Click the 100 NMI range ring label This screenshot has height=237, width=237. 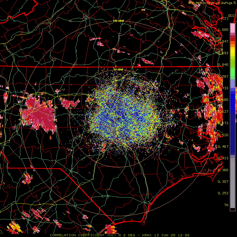pos(118,21)
